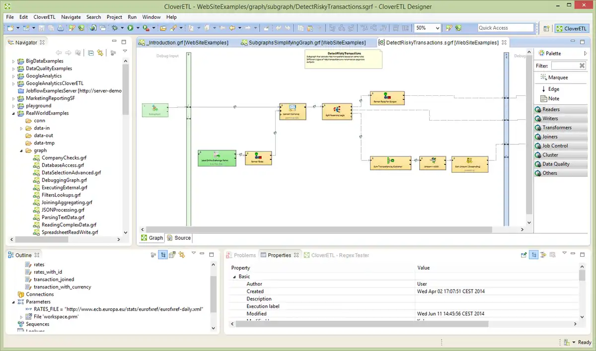Open the Joiners palette category
The width and height of the screenshot is (596, 351).
[561, 137]
